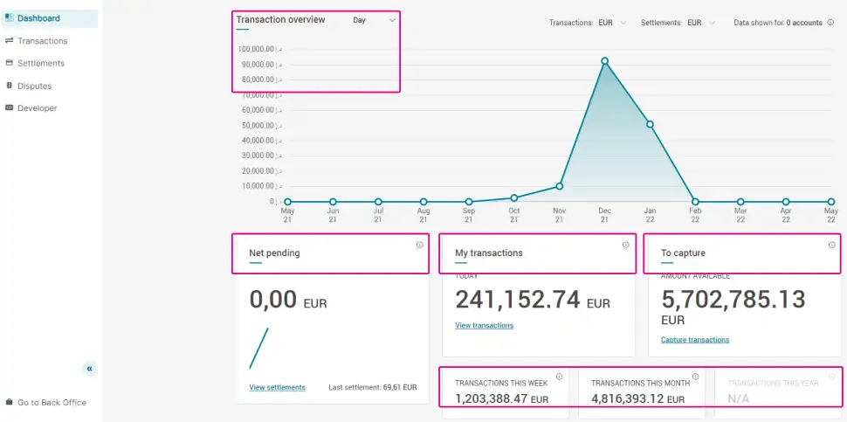Image resolution: width=847 pixels, height=422 pixels.
Task: Click info icon on My transactions card
Action: [625, 245]
